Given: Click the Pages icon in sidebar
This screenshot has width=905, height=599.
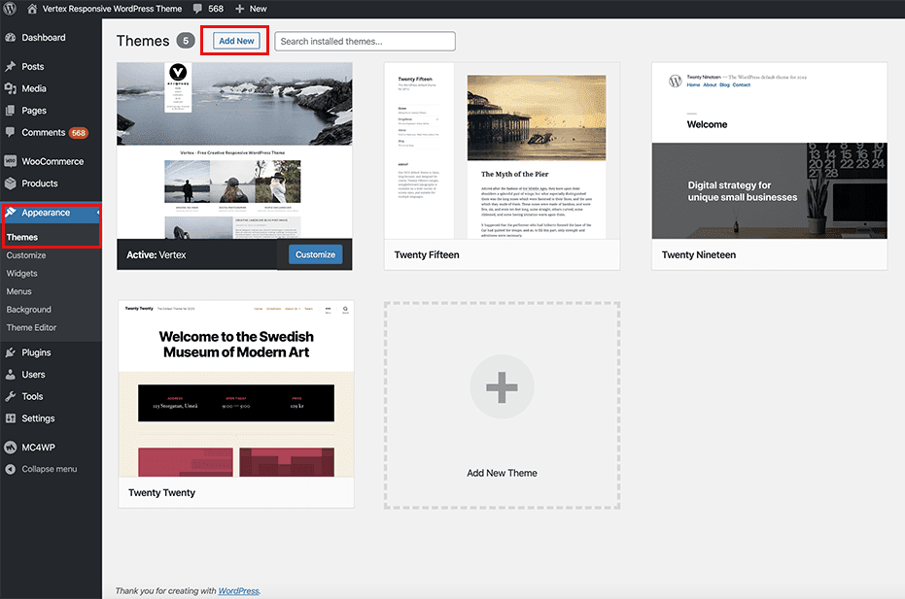Looking at the screenshot, I should pyautogui.click(x=11, y=110).
